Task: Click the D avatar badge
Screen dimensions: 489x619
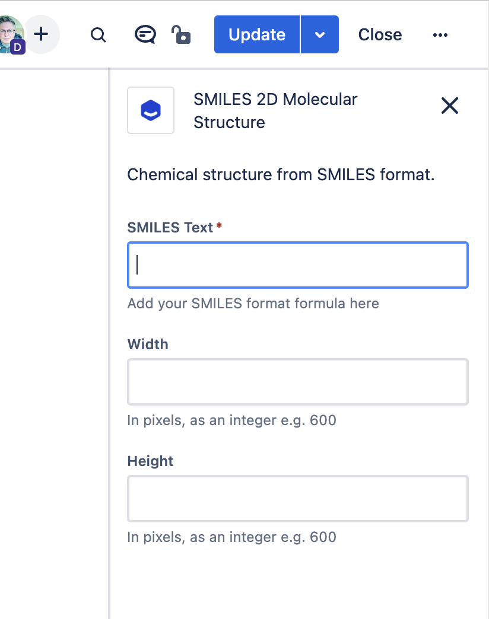Action: pos(17,46)
